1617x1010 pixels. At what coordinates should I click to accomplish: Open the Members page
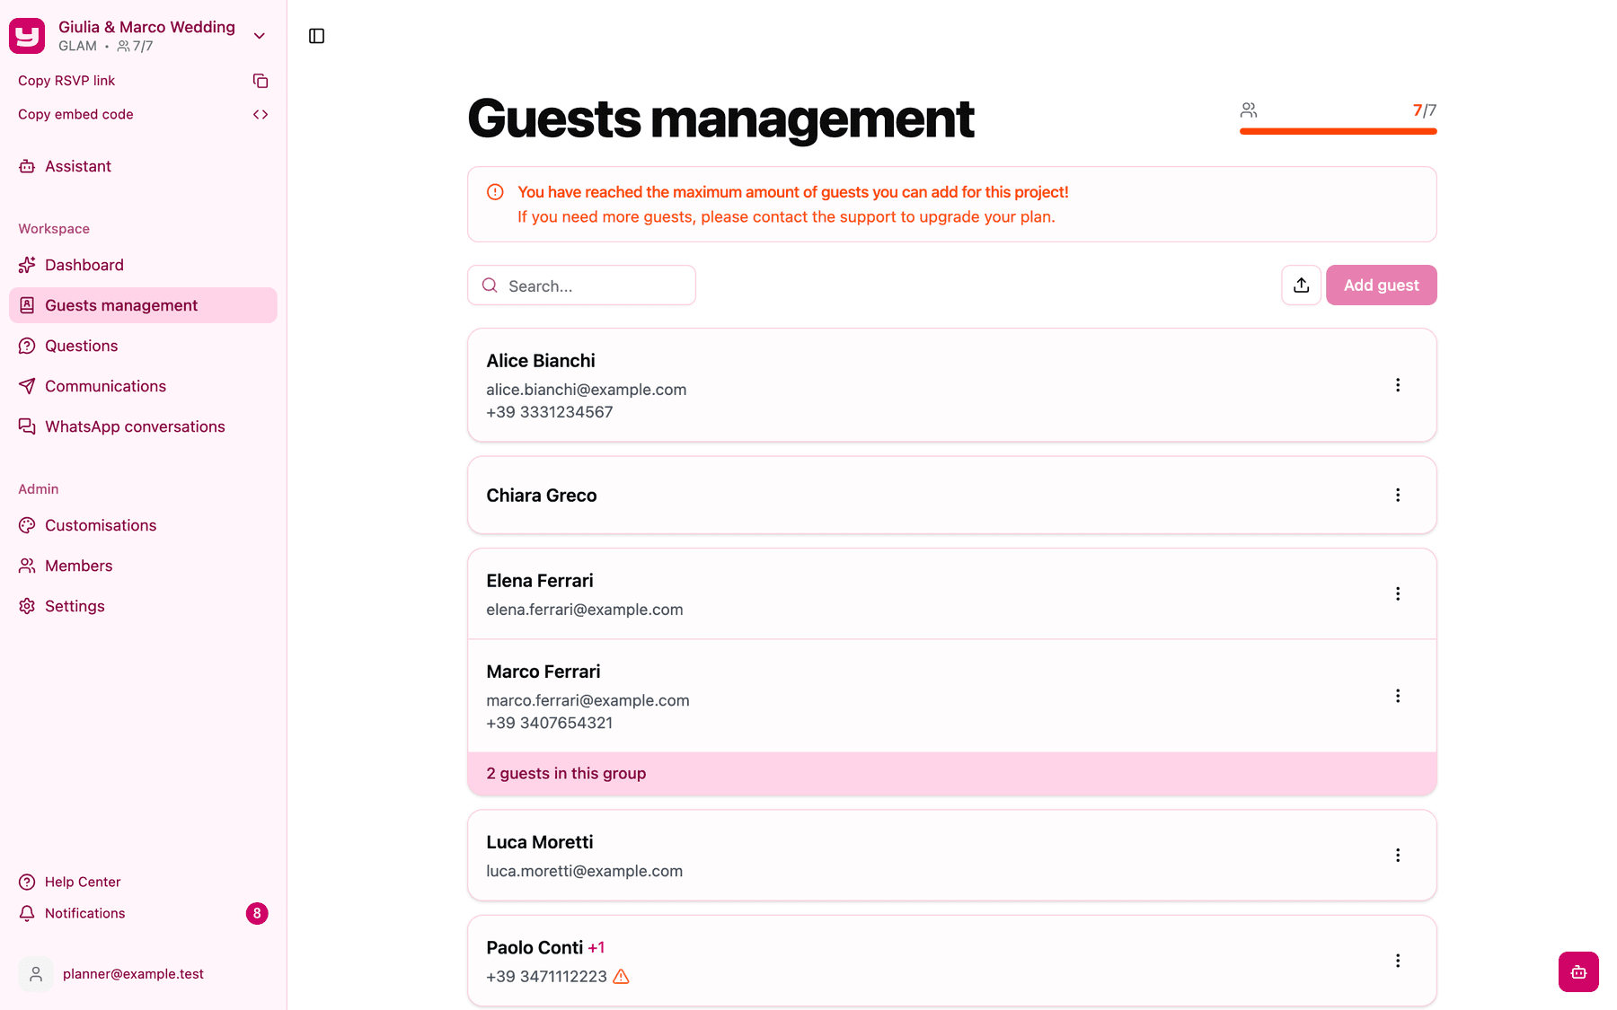[143, 566]
